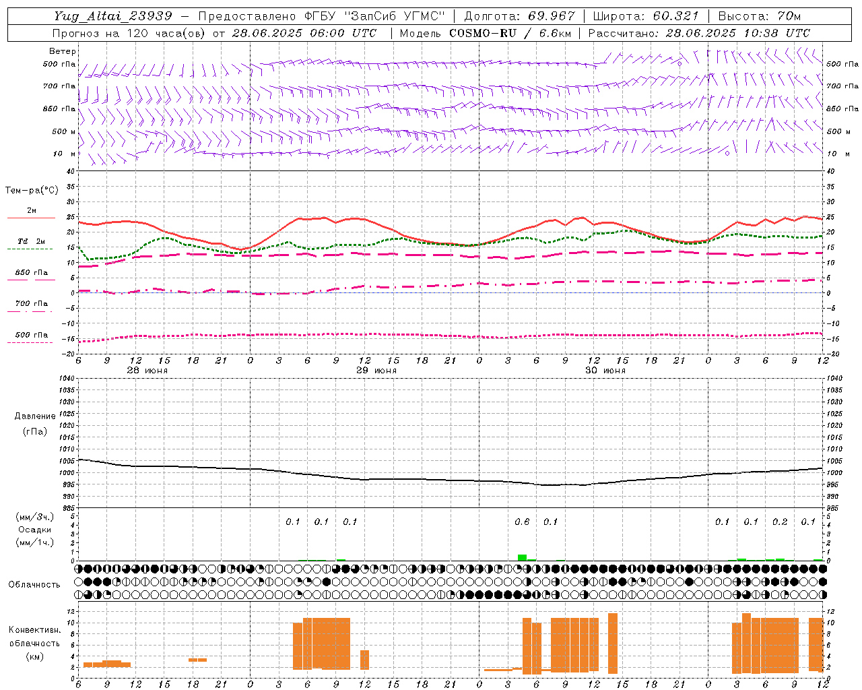862x690 pixels.
Task: Select the Облачность cloud cover label
Action: [34, 585]
